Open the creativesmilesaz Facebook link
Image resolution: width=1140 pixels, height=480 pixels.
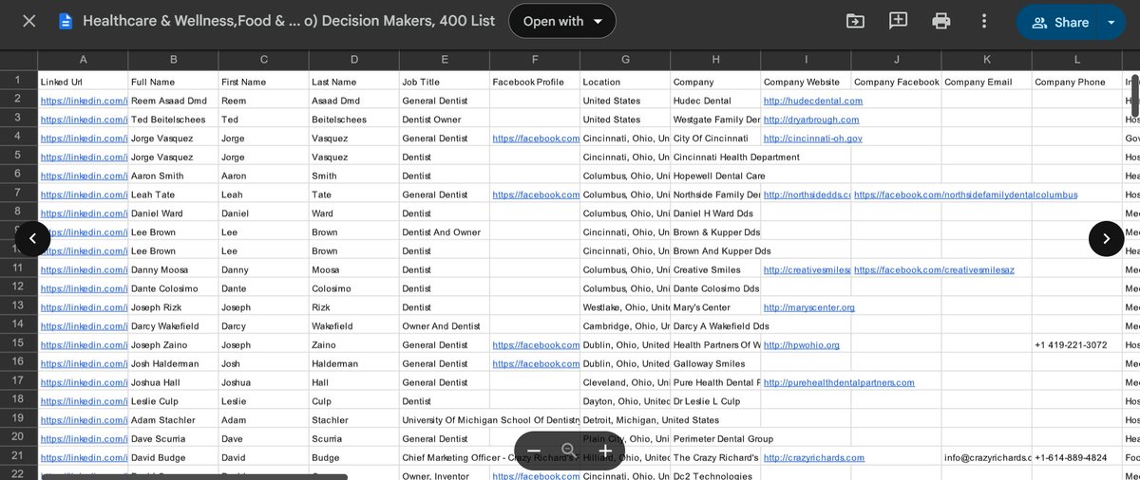[x=934, y=269]
